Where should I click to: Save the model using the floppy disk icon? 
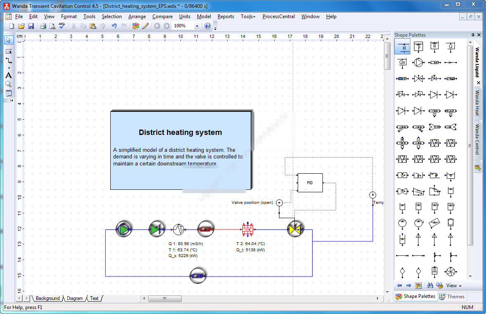[x=31, y=26]
